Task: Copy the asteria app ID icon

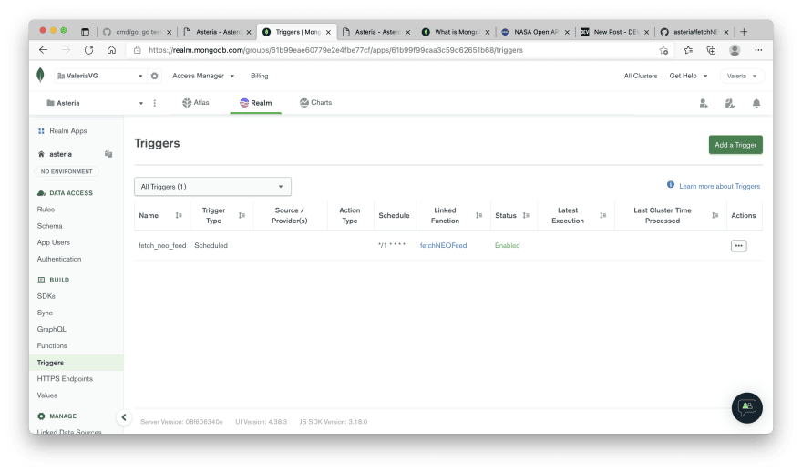Action: (x=108, y=153)
